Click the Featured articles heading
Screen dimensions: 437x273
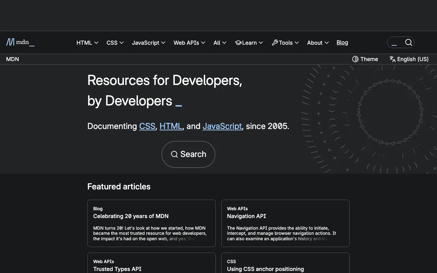pos(119,186)
